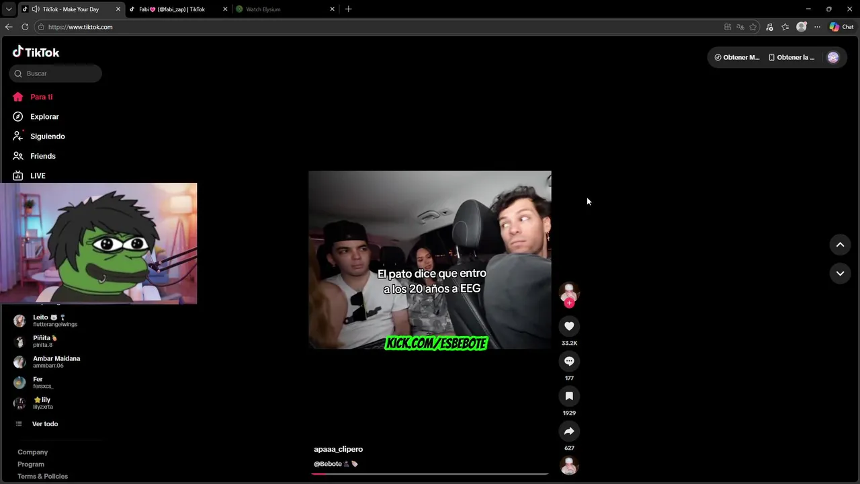Screen dimensions: 860x484
Task: Open the Explorar section
Action: coord(36,116)
